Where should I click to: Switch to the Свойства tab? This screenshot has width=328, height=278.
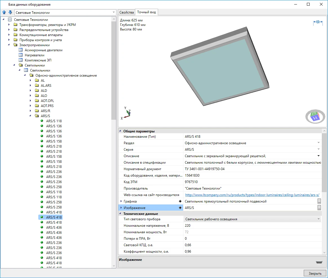click(127, 12)
